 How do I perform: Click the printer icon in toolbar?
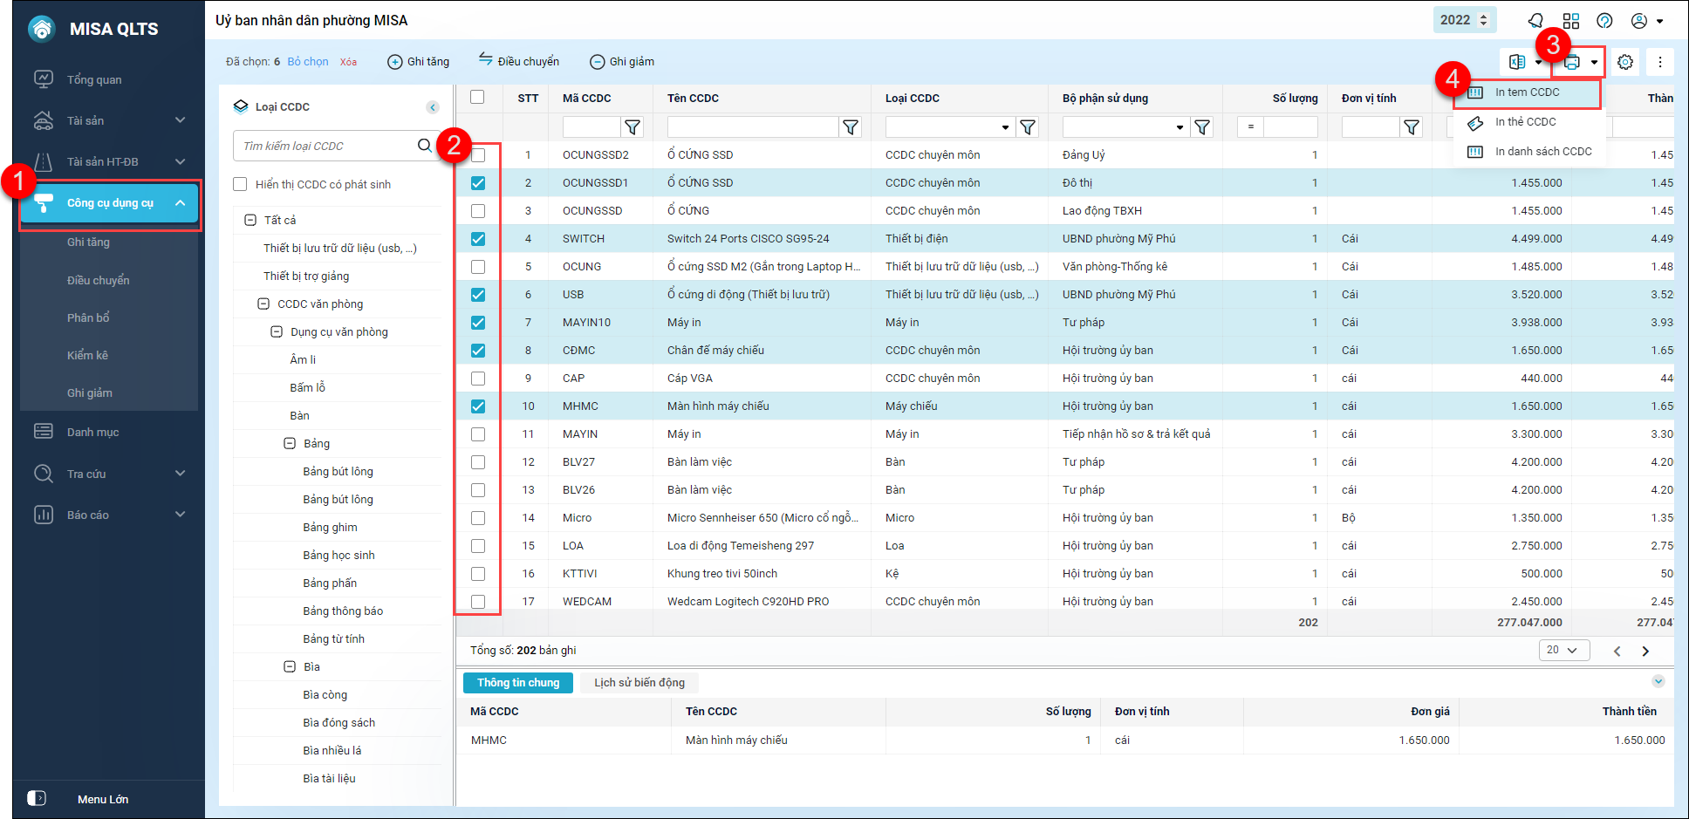point(1572,62)
